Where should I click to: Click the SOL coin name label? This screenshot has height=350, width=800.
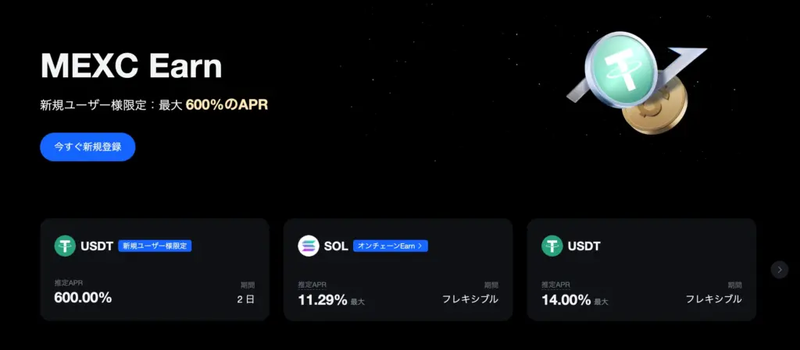[336, 246]
